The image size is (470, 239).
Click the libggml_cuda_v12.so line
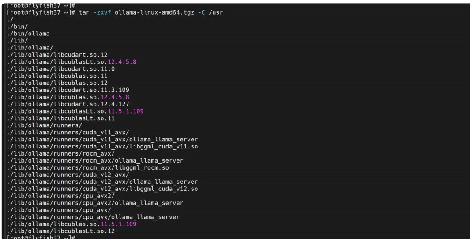point(102,189)
